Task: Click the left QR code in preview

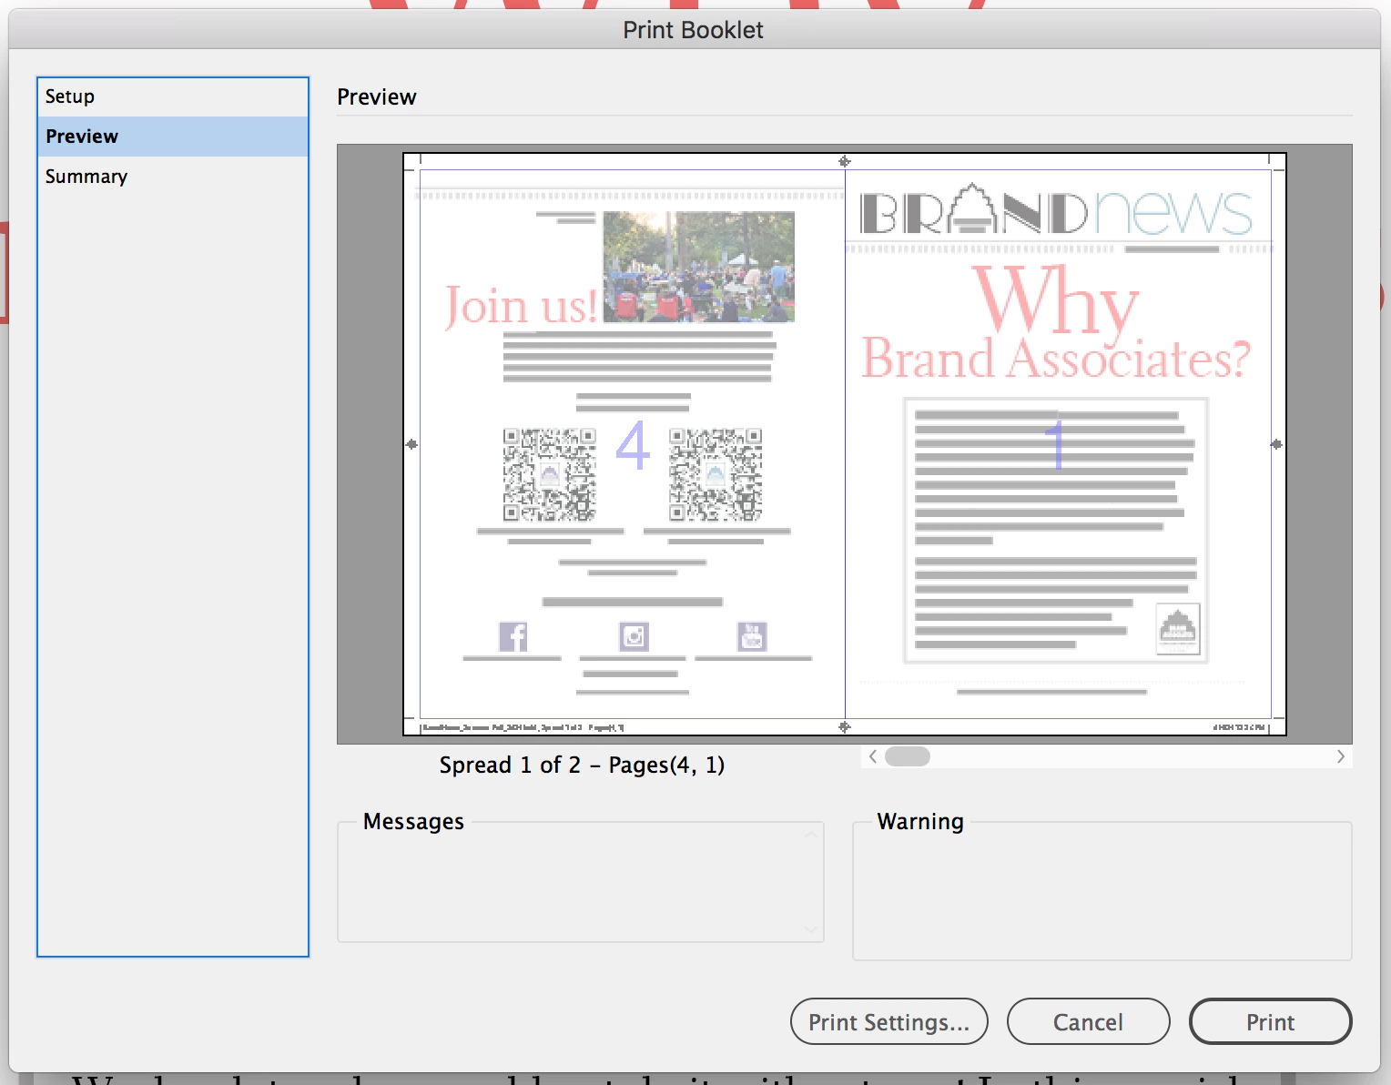Action: click(x=550, y=474)
